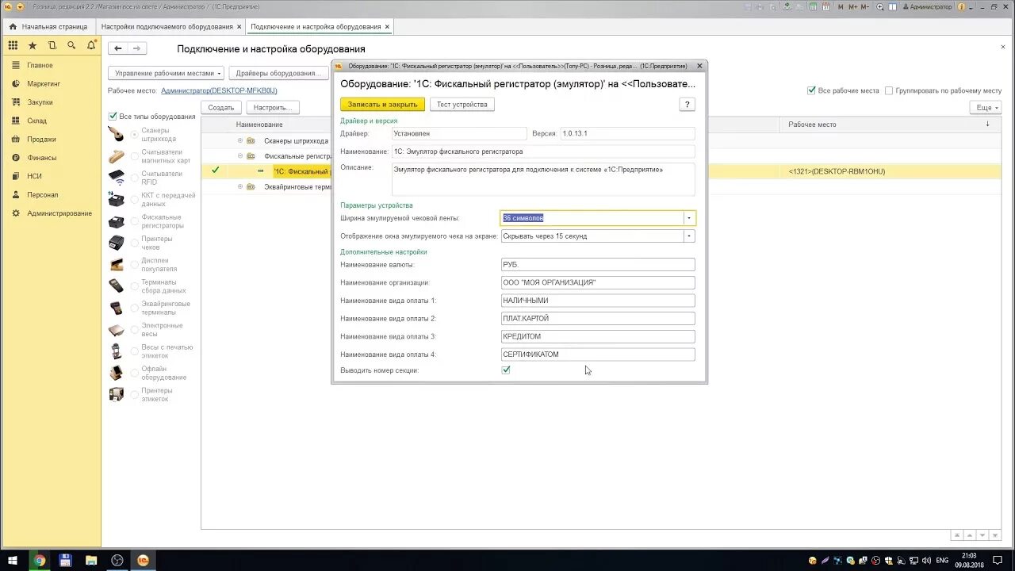Toggle Все типы оборудования checkbox

[113, 117]
